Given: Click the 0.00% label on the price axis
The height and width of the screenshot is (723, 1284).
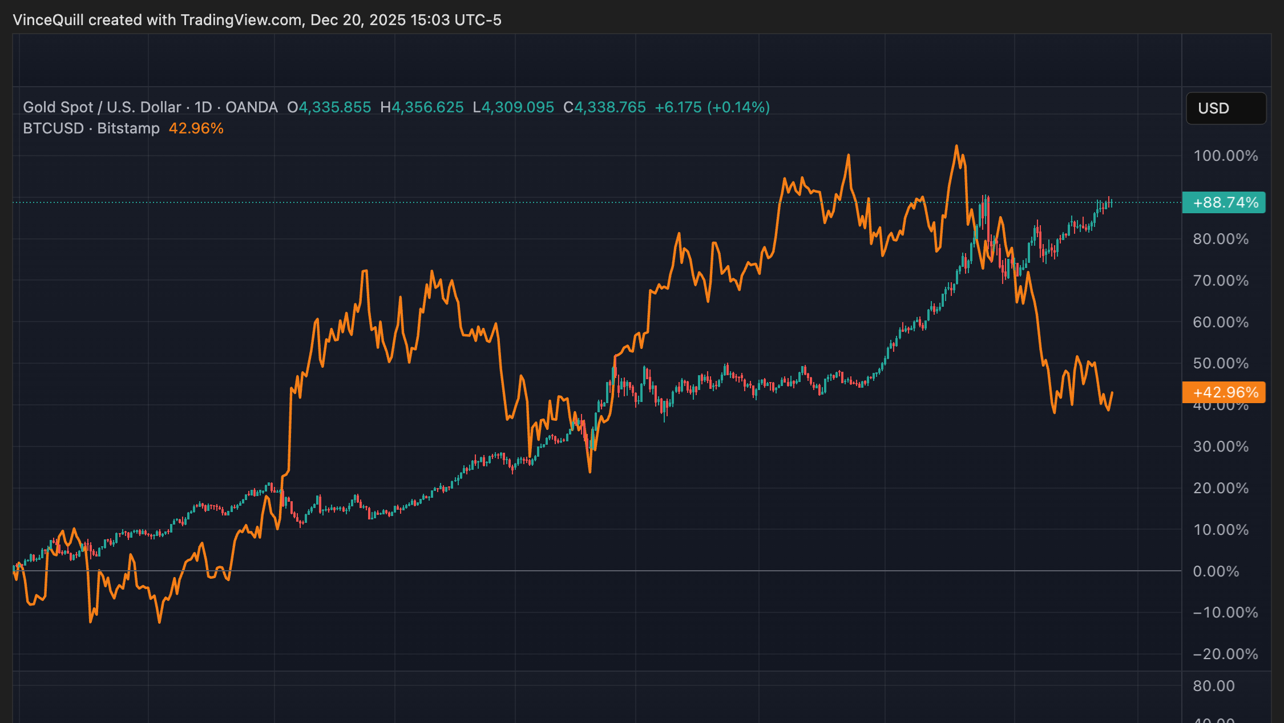Looking at the screenshot, I should [x=1216, y=571].
